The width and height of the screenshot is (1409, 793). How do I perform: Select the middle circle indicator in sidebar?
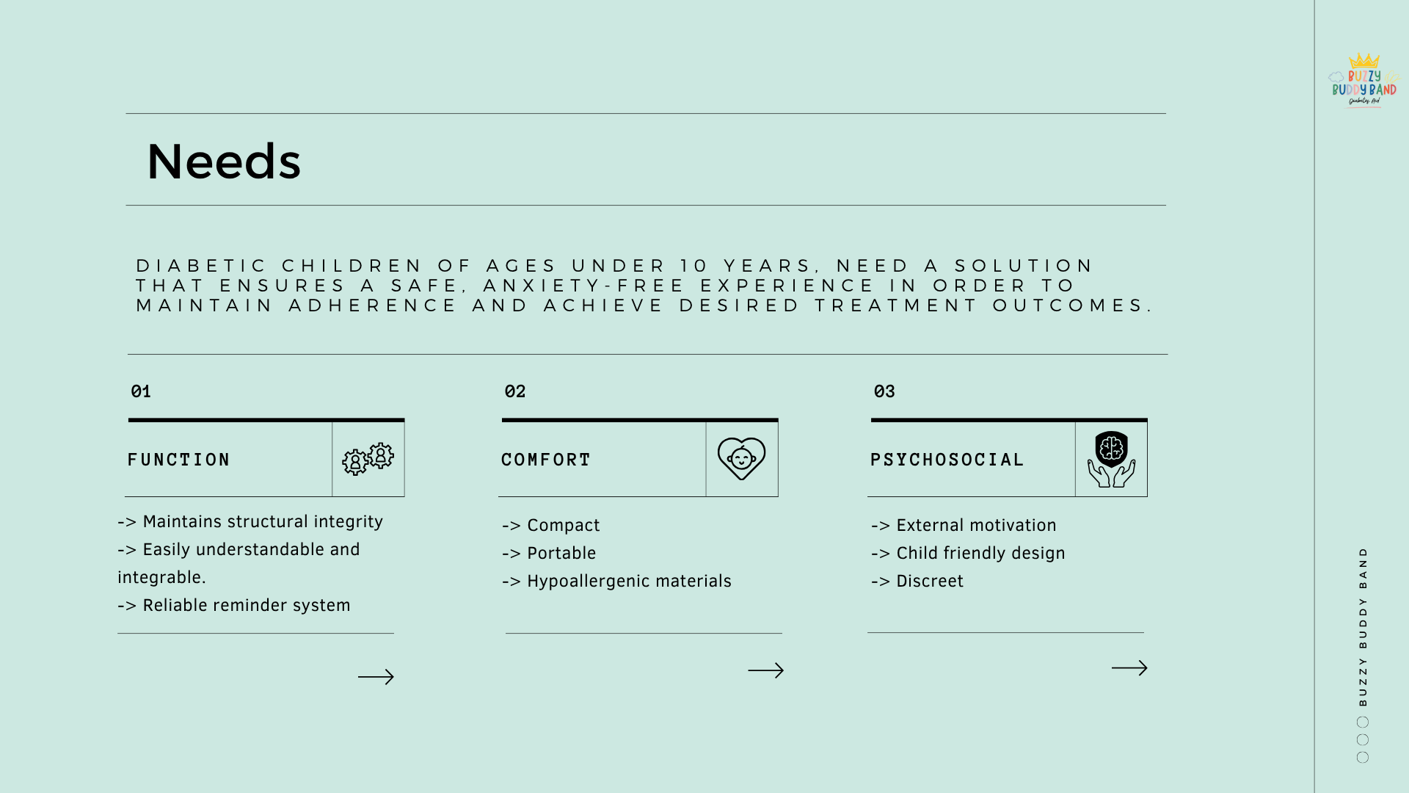pos(1363,739)
